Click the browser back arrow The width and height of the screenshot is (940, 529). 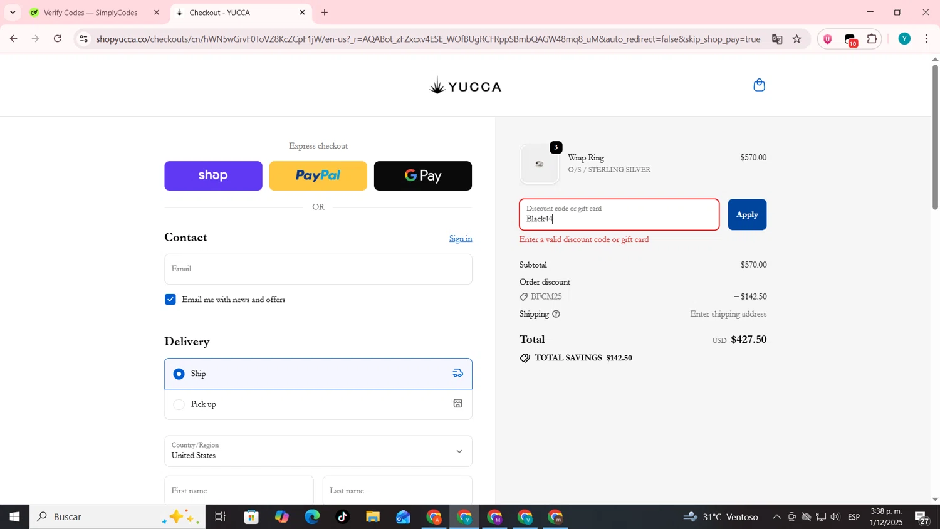pos(13,39)
